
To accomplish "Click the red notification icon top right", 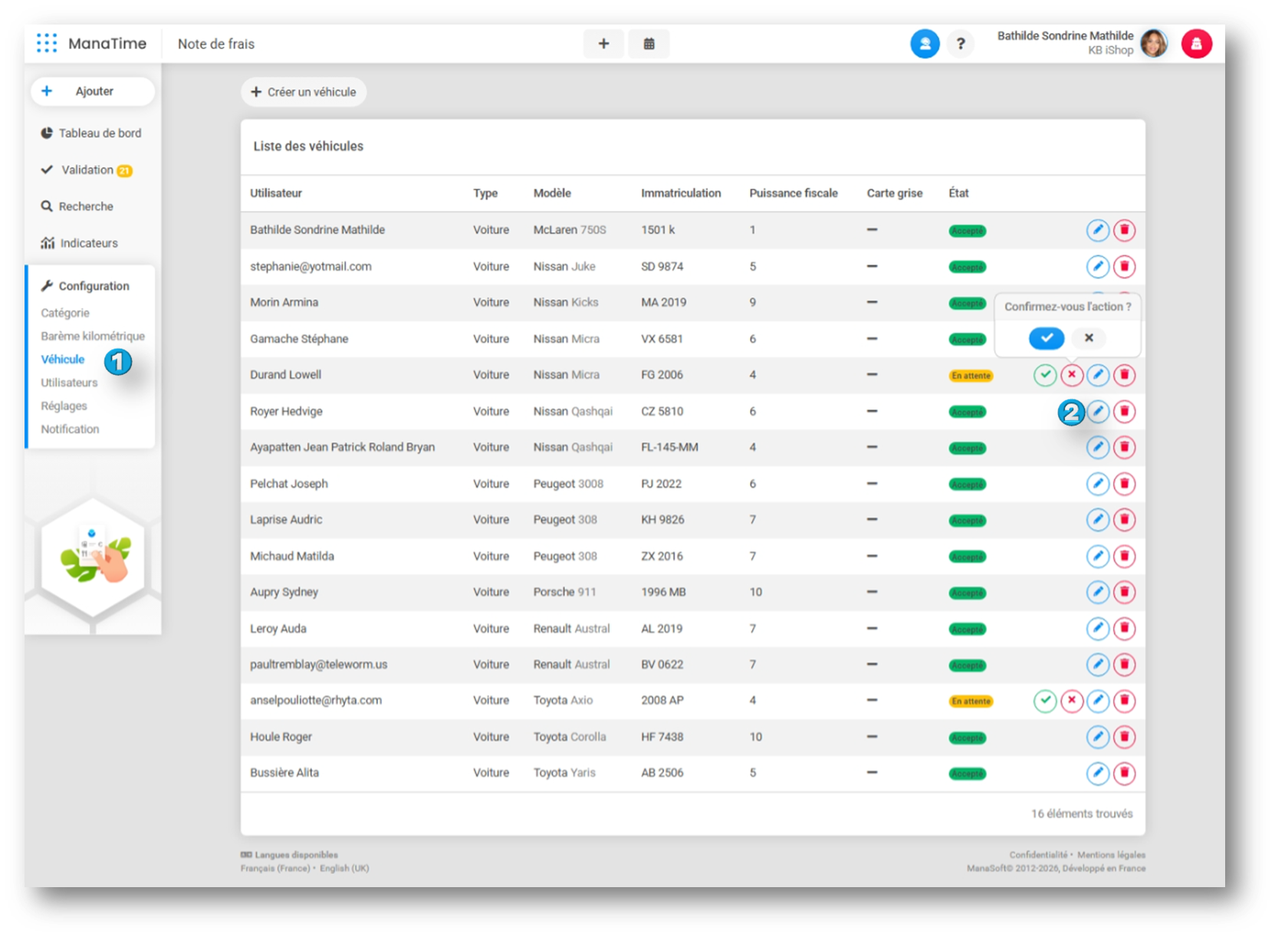I will click(1195, 44).
